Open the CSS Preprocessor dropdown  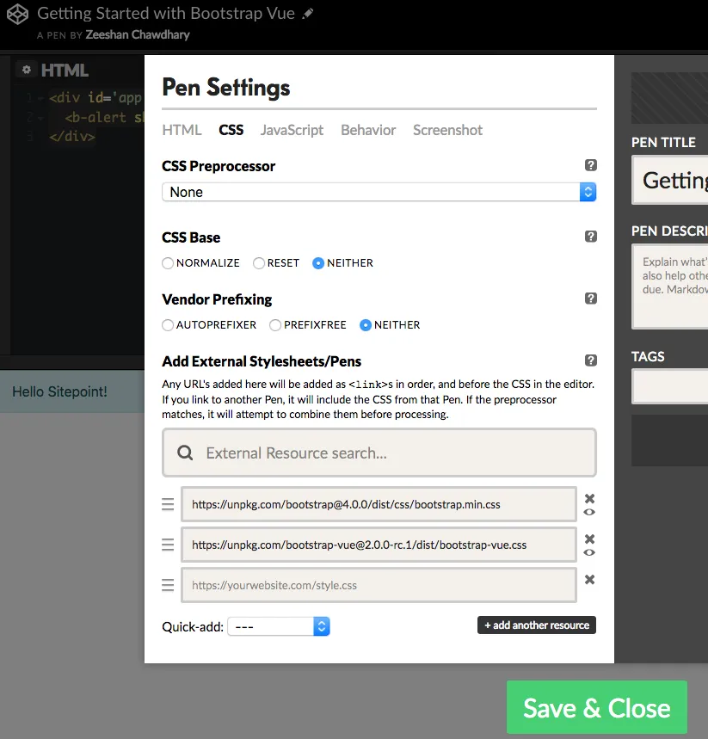[379, 192]
